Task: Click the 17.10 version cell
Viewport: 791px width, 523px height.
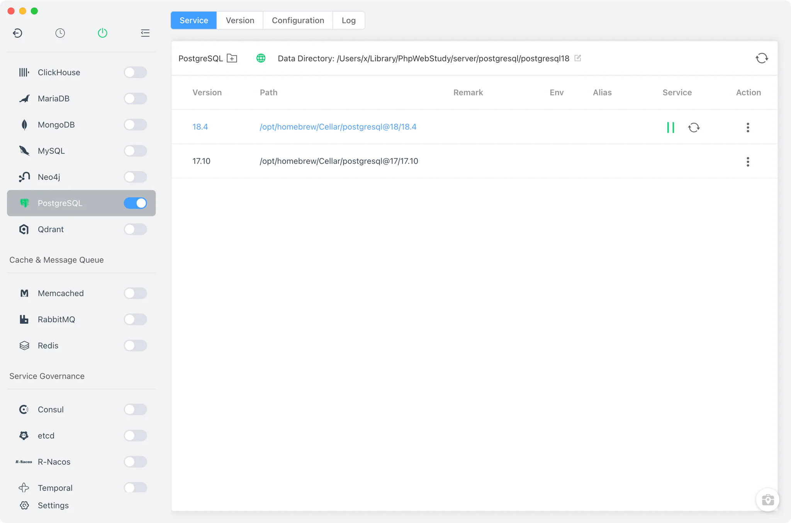Action: (201, 161)
